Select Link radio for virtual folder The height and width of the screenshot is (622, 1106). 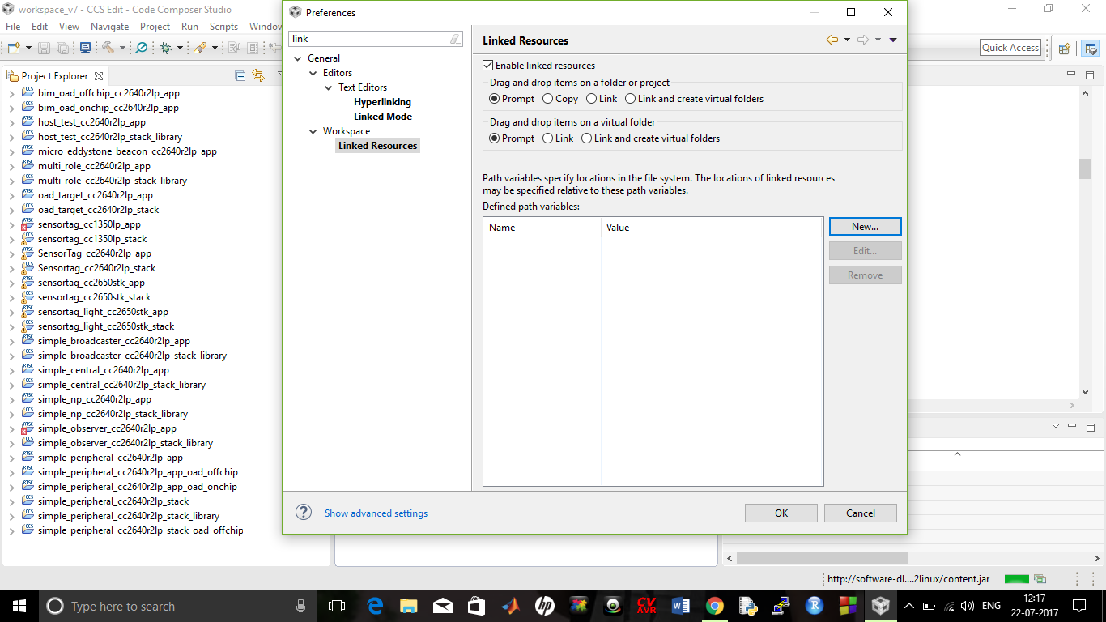click(x=548, y=138)
